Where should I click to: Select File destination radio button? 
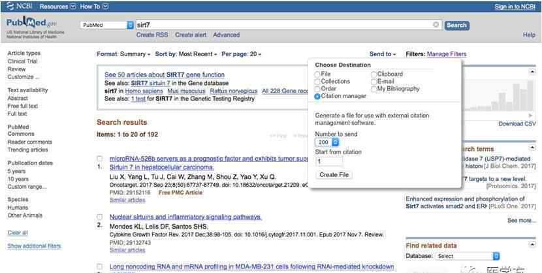click(x=317, y=74)
